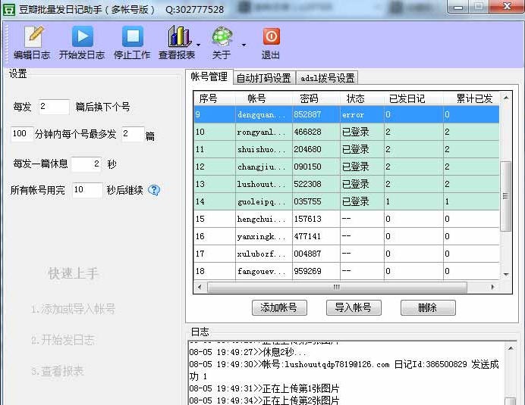Viewport: 525px width, 405px height.
Task: Click log line 休息2秒...
Action: [247, 352]
